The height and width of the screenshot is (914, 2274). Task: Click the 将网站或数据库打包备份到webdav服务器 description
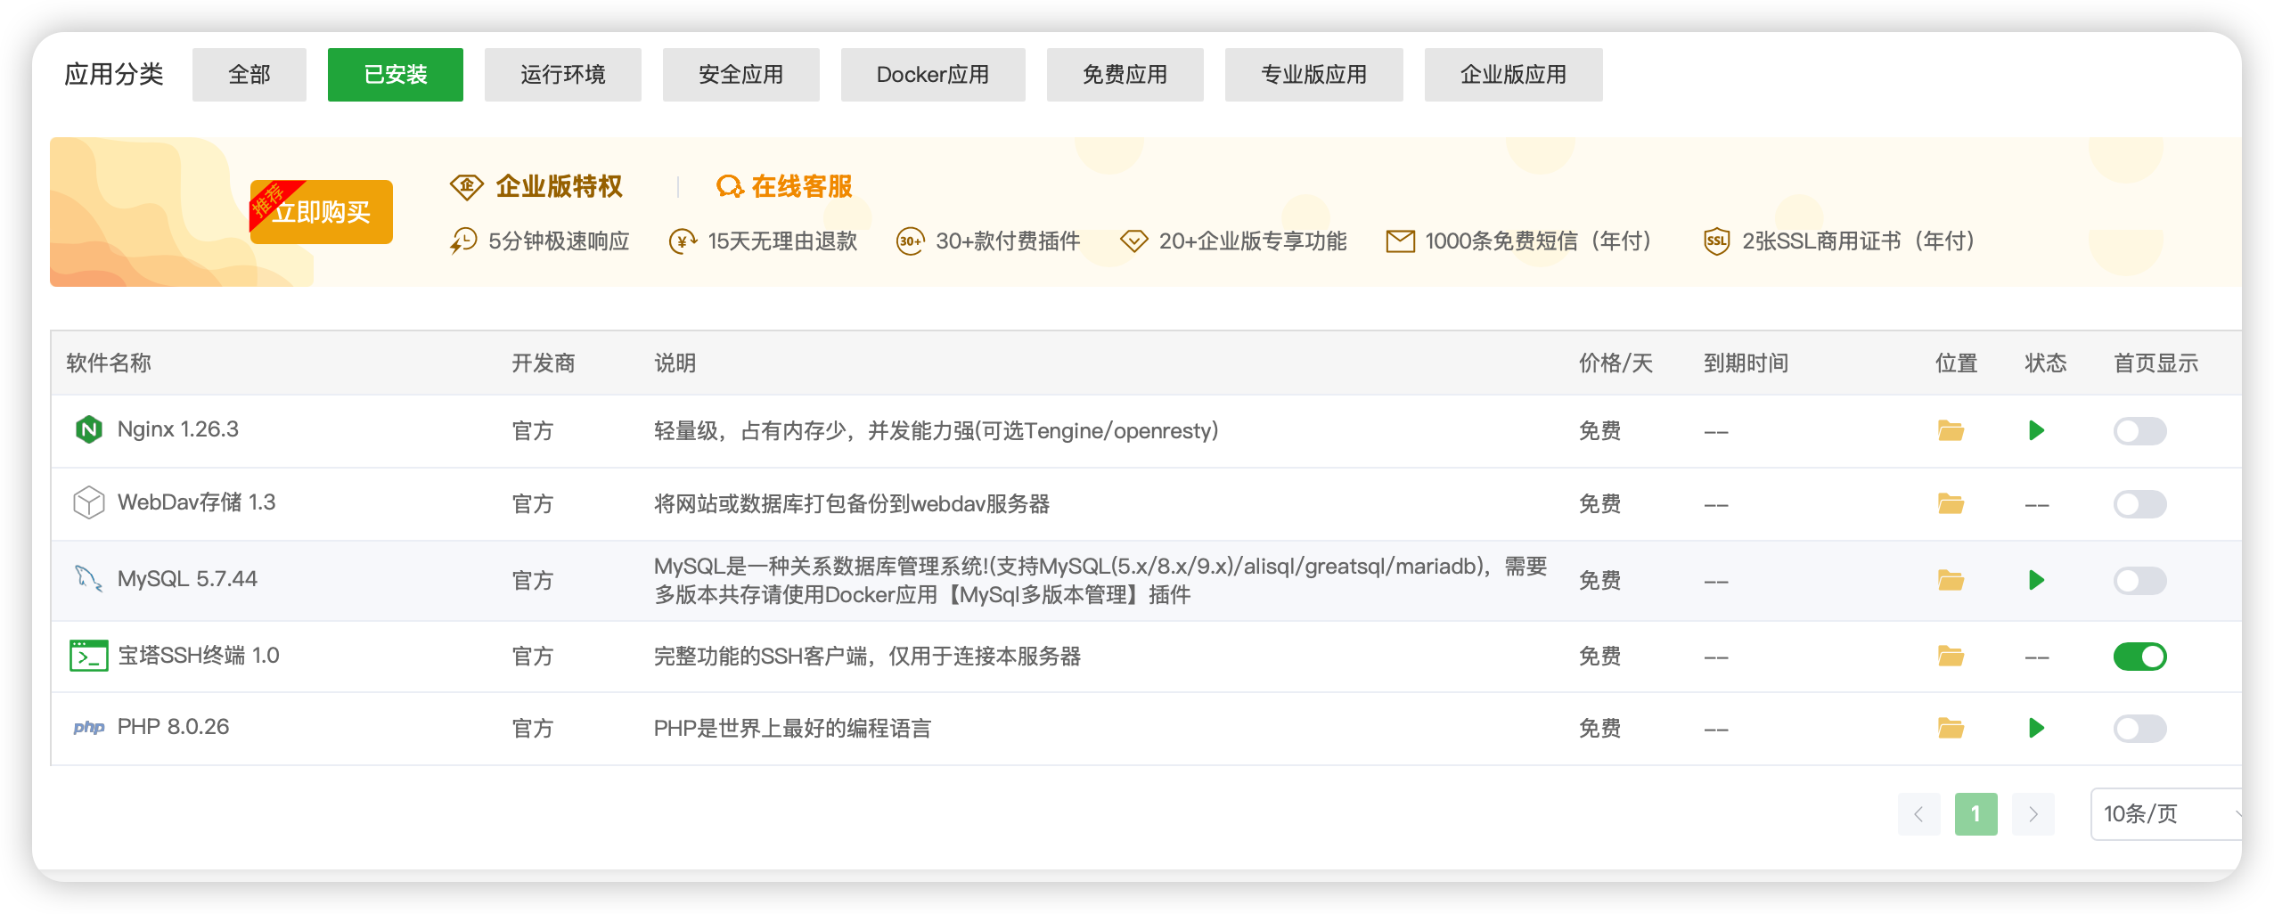pos(852,504)
